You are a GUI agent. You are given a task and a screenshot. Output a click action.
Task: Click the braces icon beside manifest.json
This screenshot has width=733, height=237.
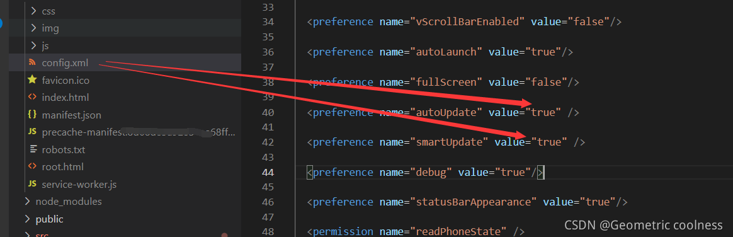32,115
